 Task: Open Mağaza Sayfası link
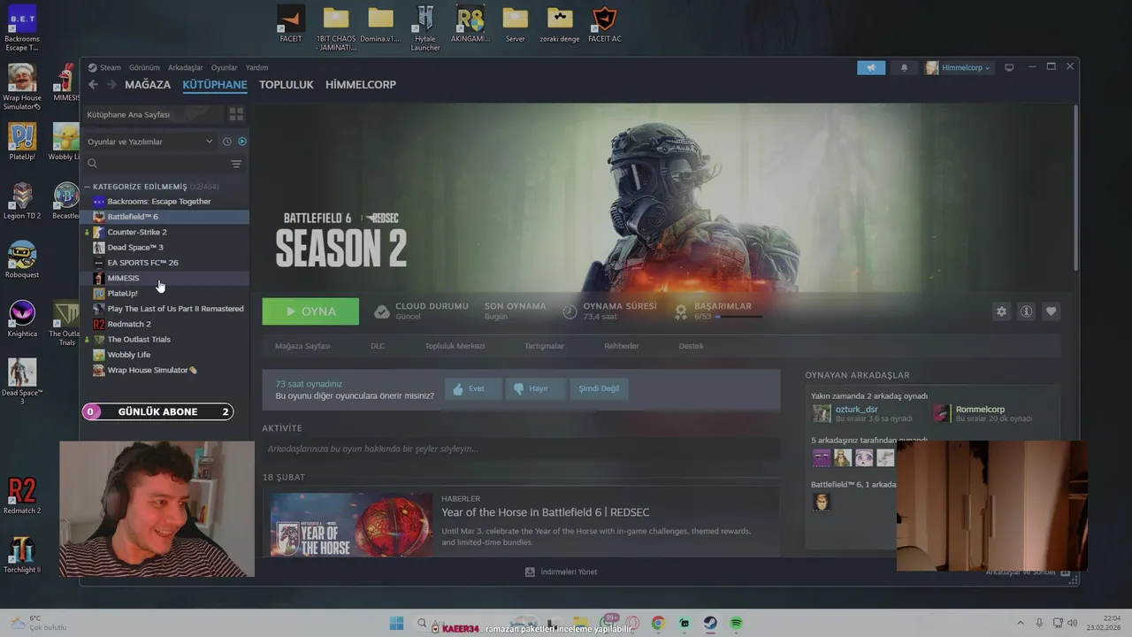pyautogui.click(x=302, y=346)
